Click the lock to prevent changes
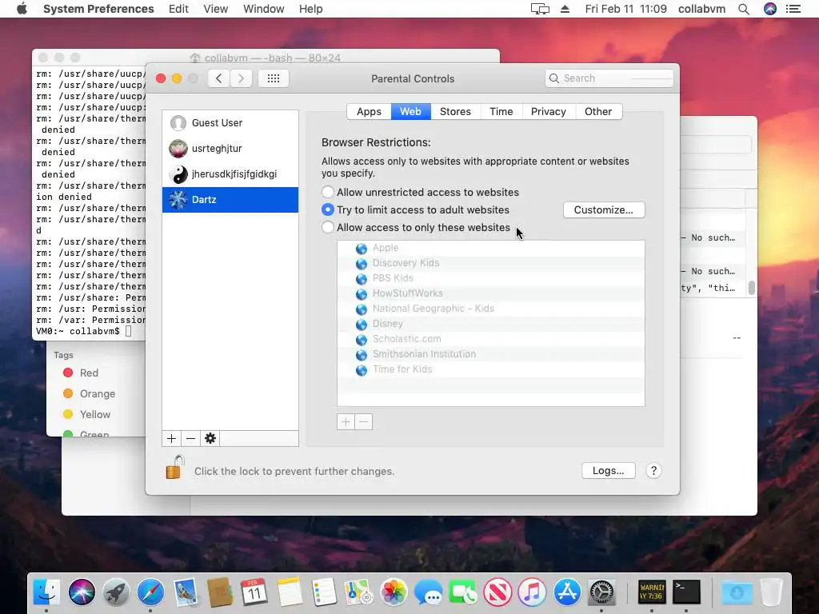Screen dimensions: 819x614 [174, 467]
